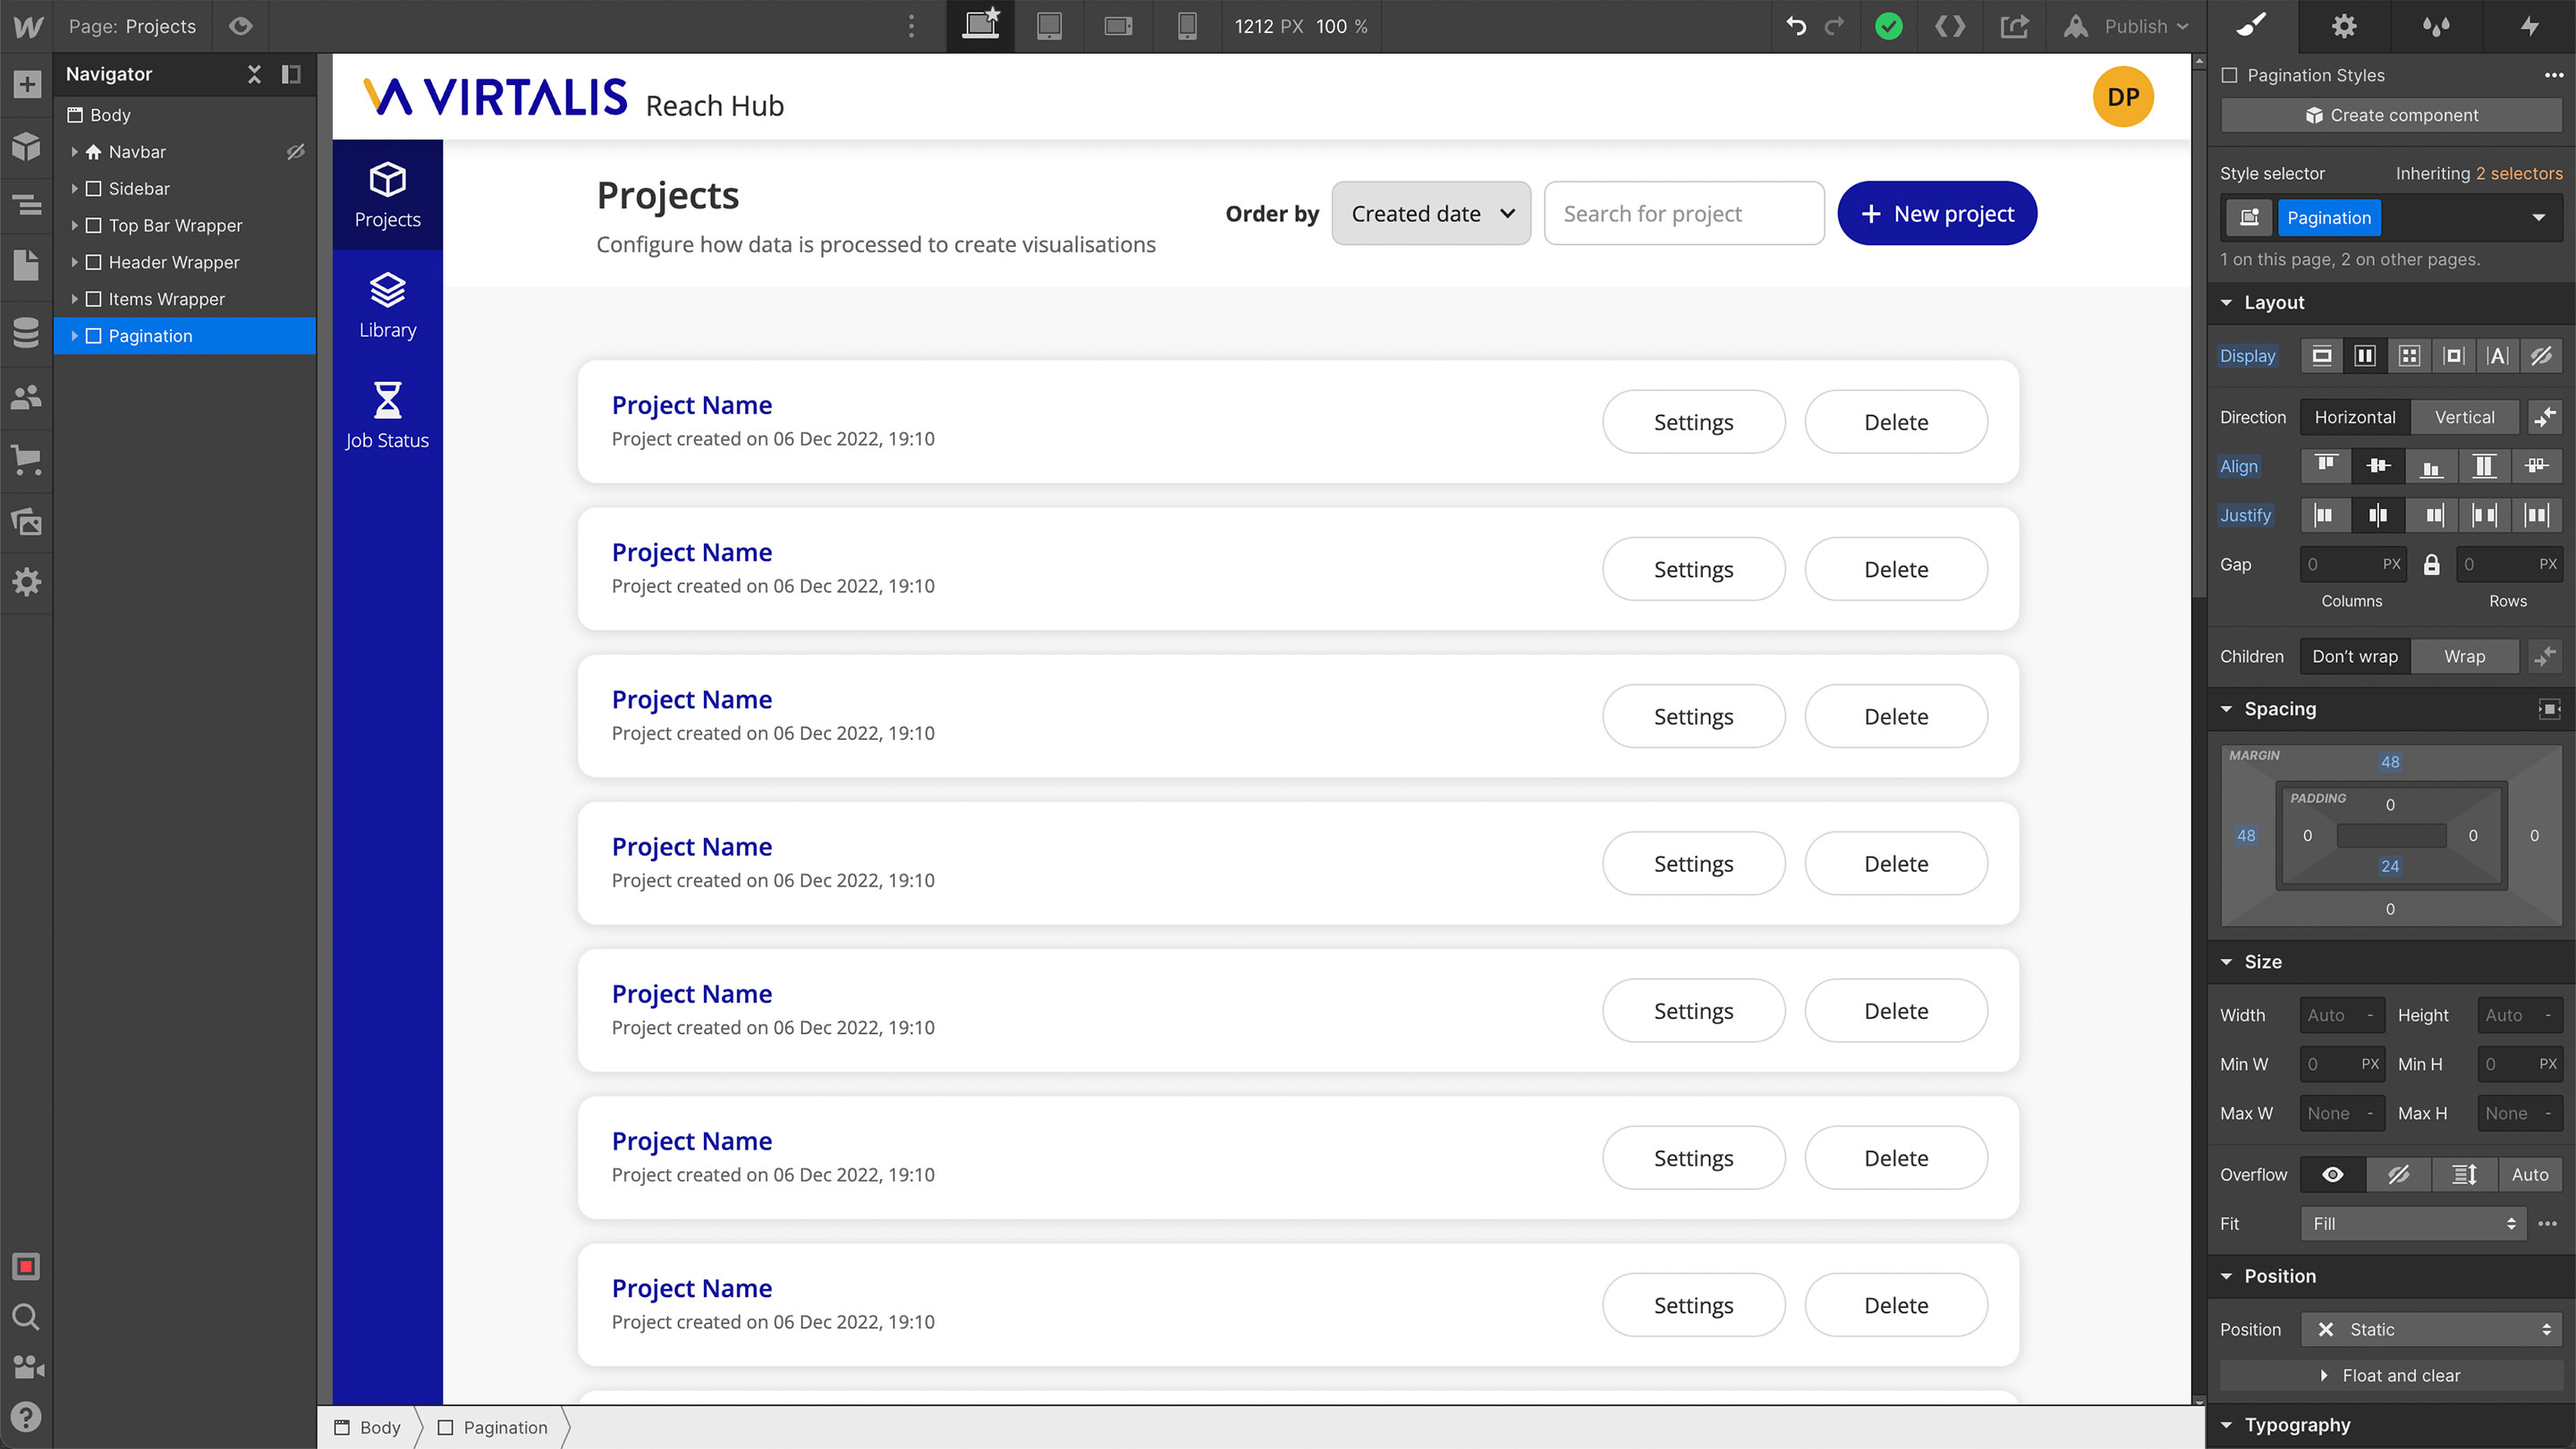Click Delete on the second project card
Image resolution: width=2576 pixels, height=1449 pixels.
tap(1896, 569)
